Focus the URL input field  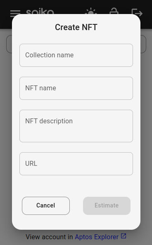76,164
